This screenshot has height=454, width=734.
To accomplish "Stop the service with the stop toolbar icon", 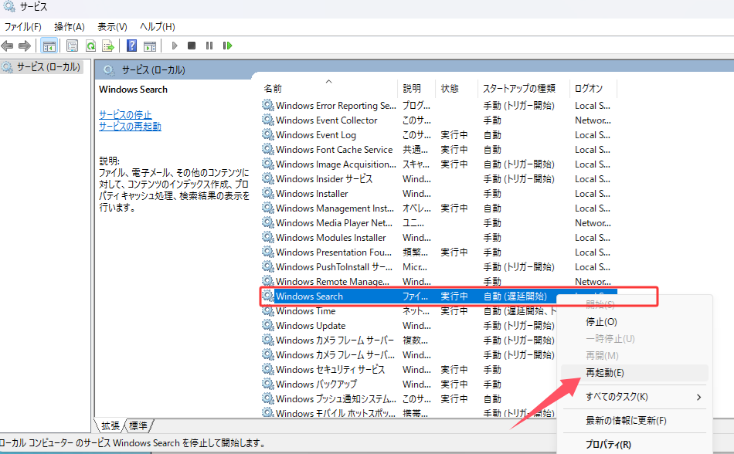I will click(190, 45).
